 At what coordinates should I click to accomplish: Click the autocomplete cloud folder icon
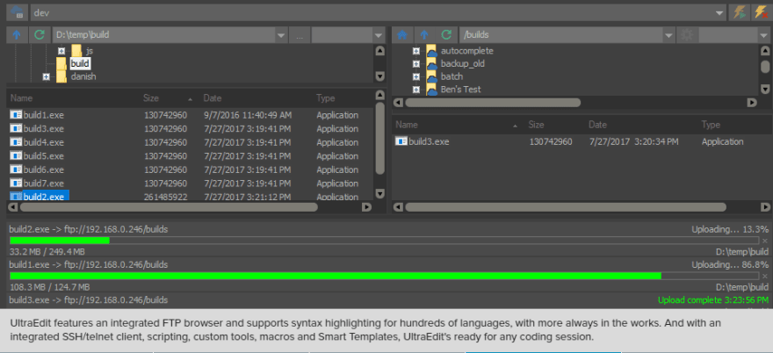431,51
